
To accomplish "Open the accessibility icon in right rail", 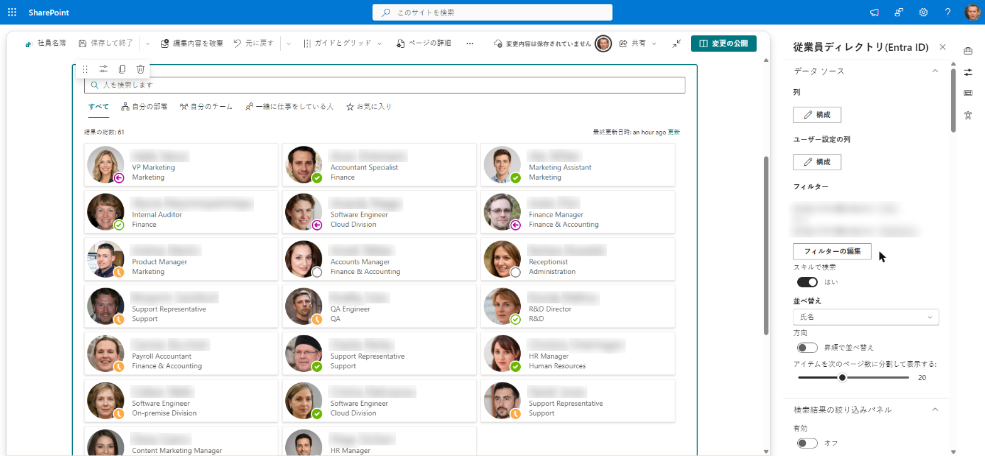I will [x=968, y=114].
